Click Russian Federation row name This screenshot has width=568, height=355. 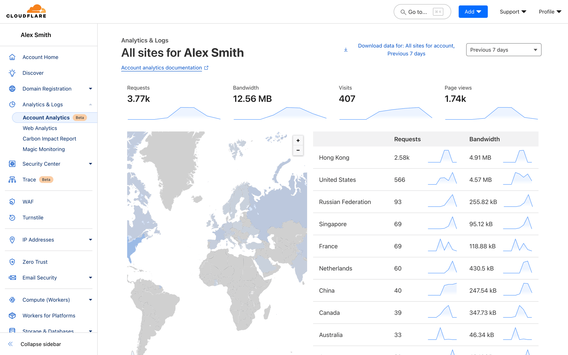[345, 202]
